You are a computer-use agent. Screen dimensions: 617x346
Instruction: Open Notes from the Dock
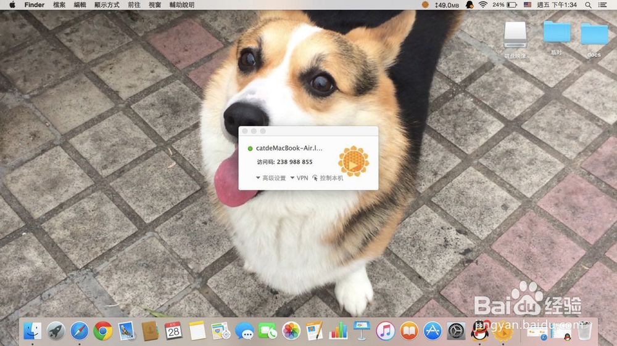197,331
